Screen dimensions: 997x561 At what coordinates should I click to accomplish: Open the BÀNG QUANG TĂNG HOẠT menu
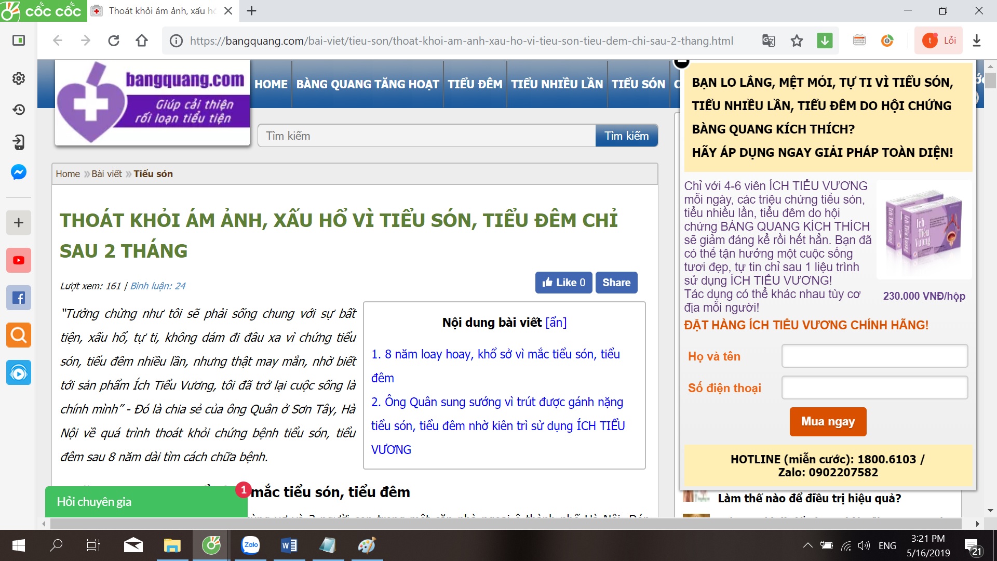pyautogui.click(x=367, y=84)
